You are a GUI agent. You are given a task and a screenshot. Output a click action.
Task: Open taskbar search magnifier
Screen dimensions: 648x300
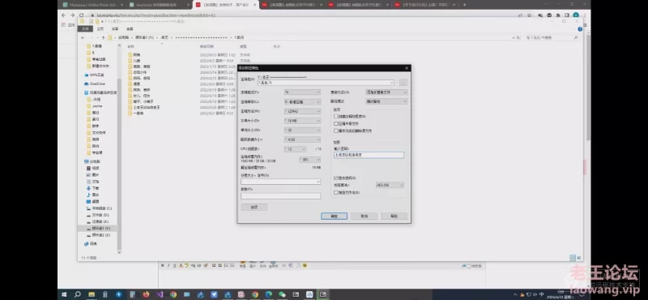77,294
